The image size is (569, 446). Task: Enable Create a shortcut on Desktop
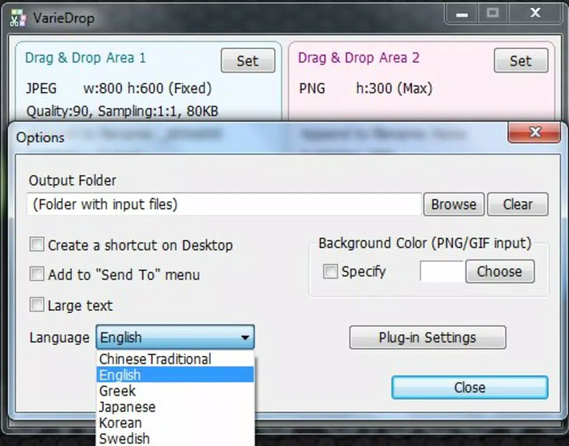(37, 245)
